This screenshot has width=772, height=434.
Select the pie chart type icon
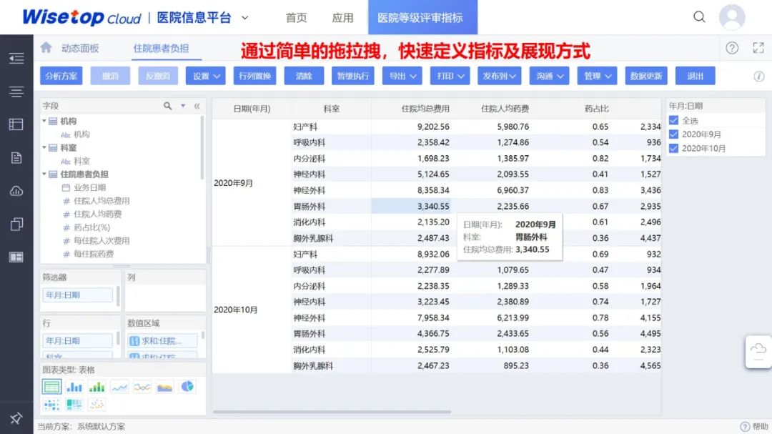[187, 387]
